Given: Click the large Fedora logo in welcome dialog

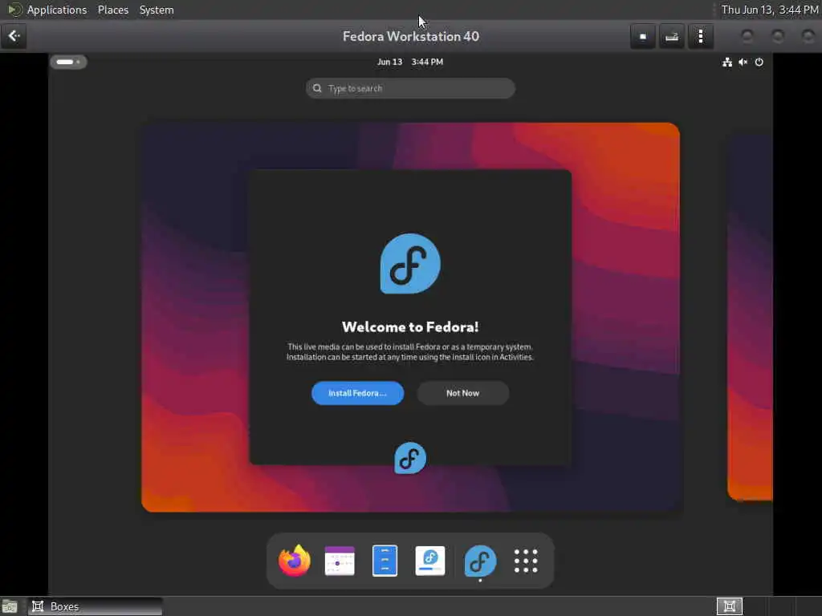Looking at the screenshot, I should (410, 263).
